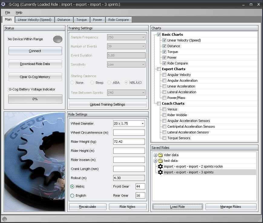Screen dimensions: 263x223
Task: Switch to the Torque tab
Action: pyautogui.click(x=81, y=20)
